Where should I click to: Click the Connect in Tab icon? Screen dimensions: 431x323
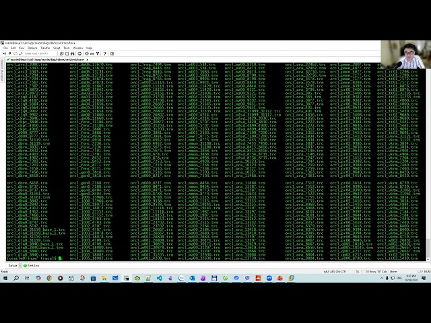pos(15,54)
